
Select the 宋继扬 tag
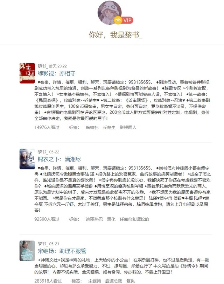coord(94,281)
